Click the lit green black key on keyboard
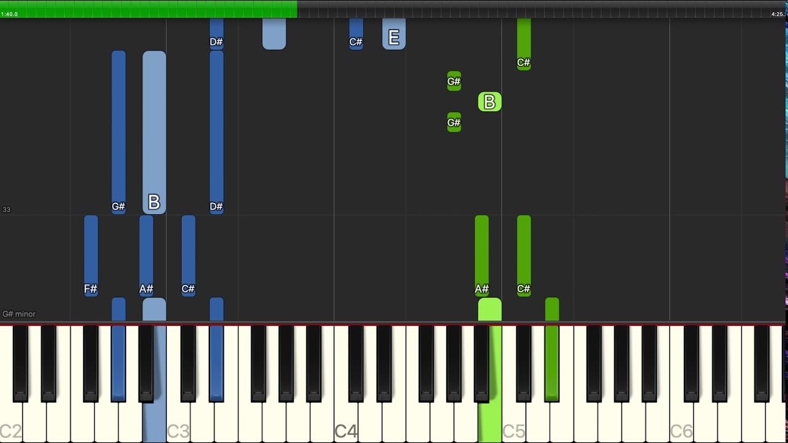The height and width of the screenshot is (443, 788). tap(552, 363)
